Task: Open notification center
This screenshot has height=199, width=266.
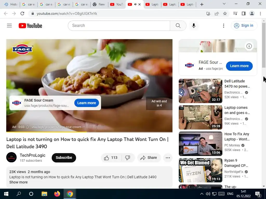Action: (x=258, y=194)
